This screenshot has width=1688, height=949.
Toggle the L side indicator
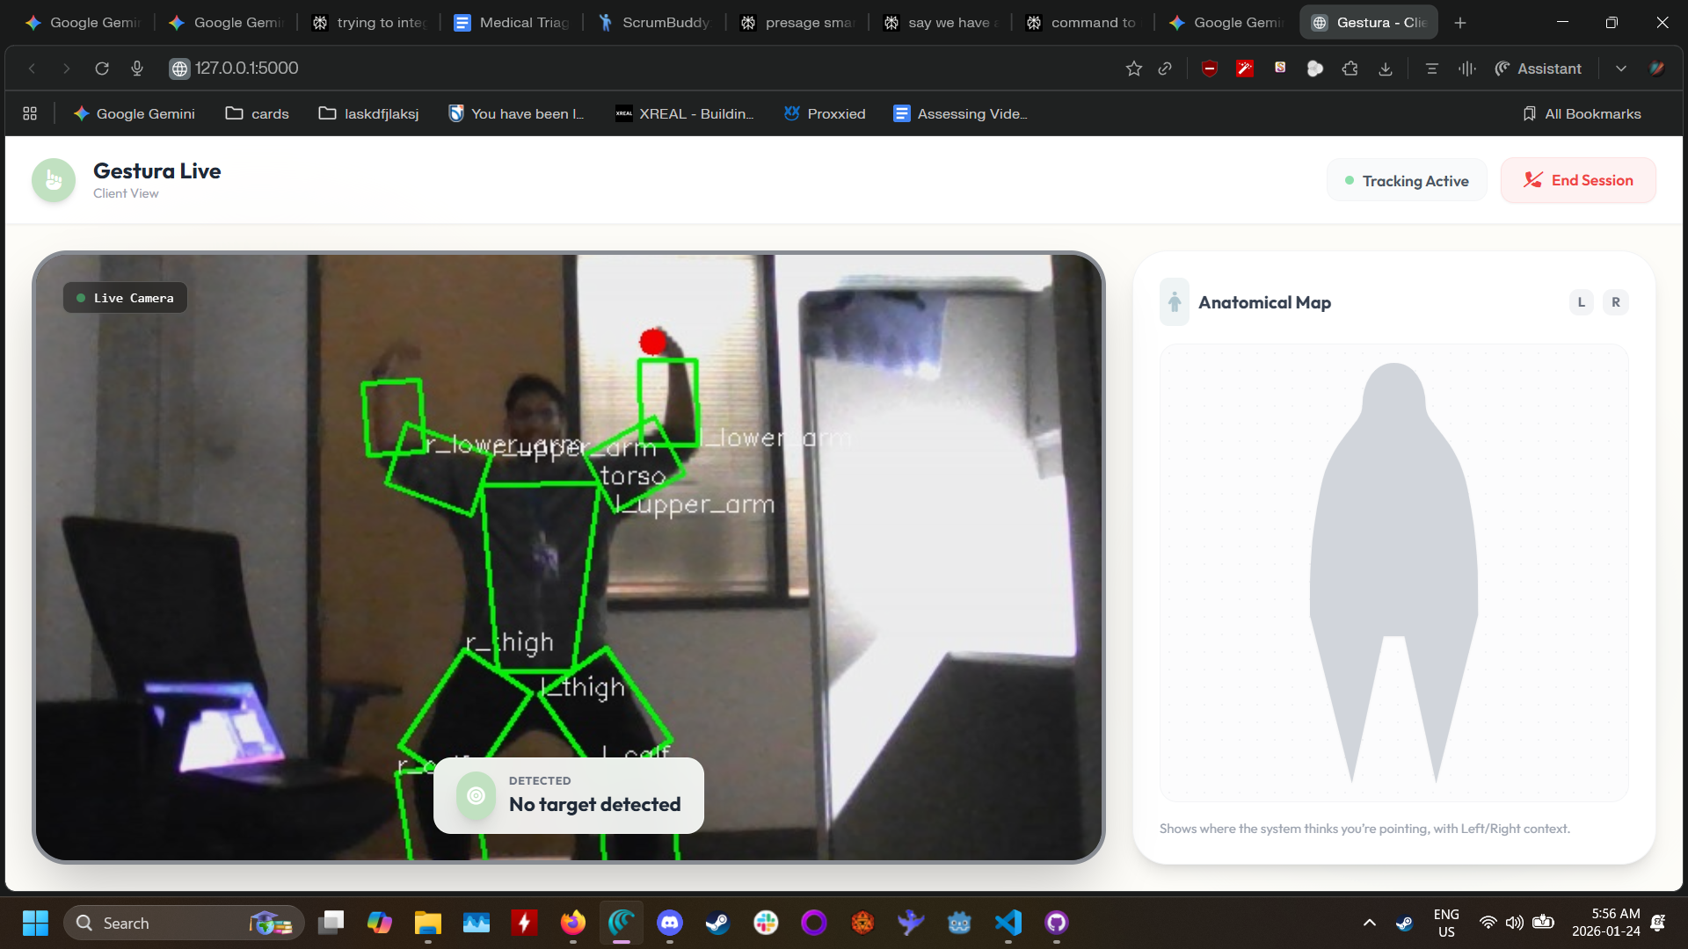[x=1581, y=302]
